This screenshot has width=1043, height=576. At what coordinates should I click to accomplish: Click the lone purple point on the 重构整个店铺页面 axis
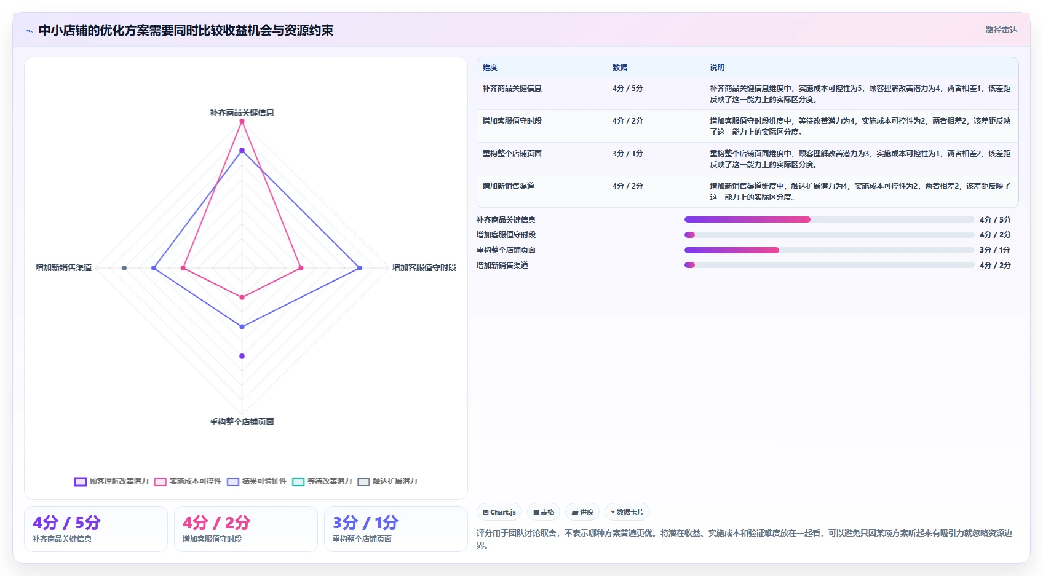pyautogui.click(x=242, y=356)
